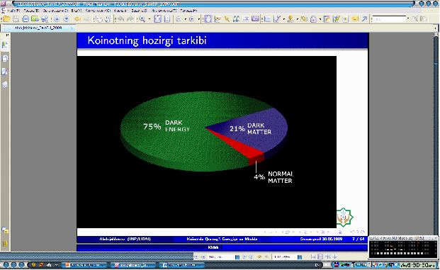Click the 'DARK MATTER' label on the pie chart
The image size is (440, 270).
point(259,128)
